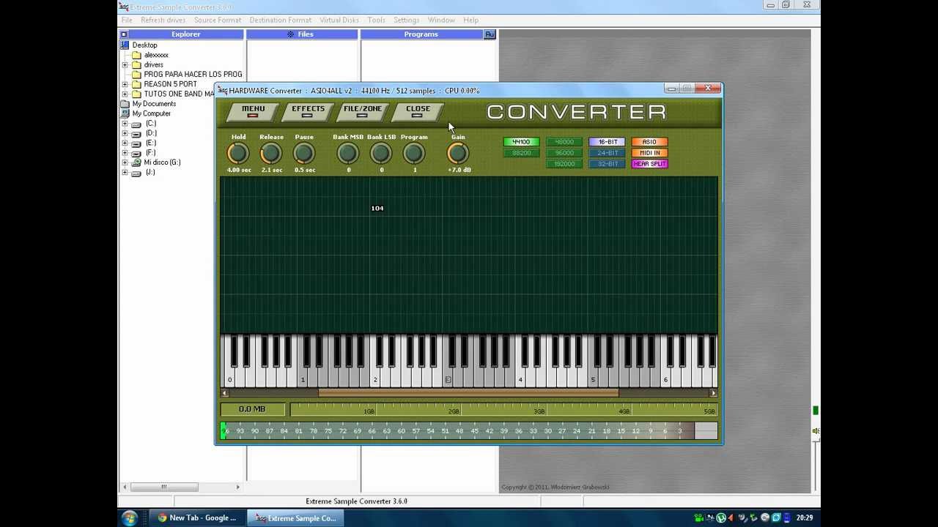Image resolution: width=938 pixels, height=527 pixels.
Task: Select 16-BIT depth
Action: click(607, 142)
